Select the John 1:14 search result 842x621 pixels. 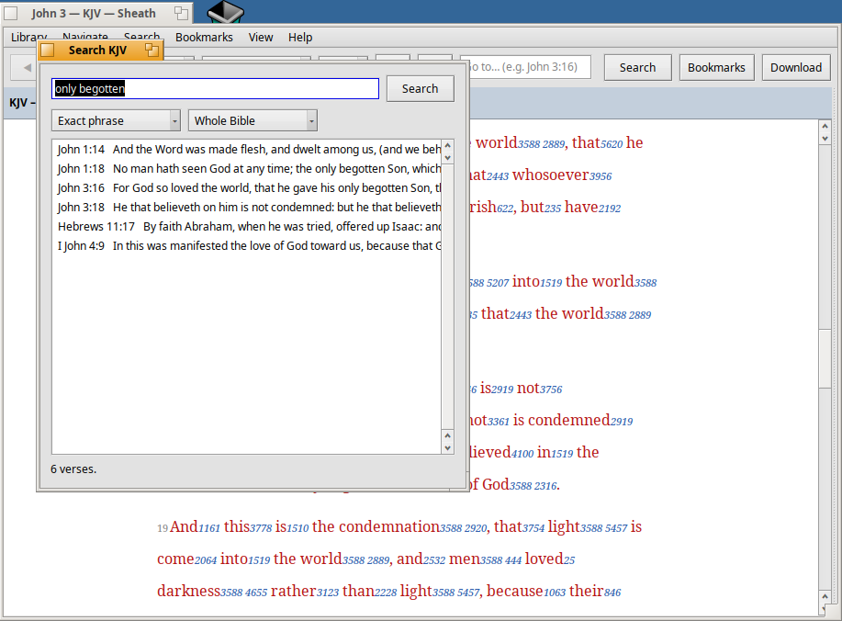pyautogui.click(x=246, y=150)
